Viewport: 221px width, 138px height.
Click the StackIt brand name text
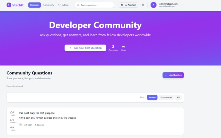[18, 5]
